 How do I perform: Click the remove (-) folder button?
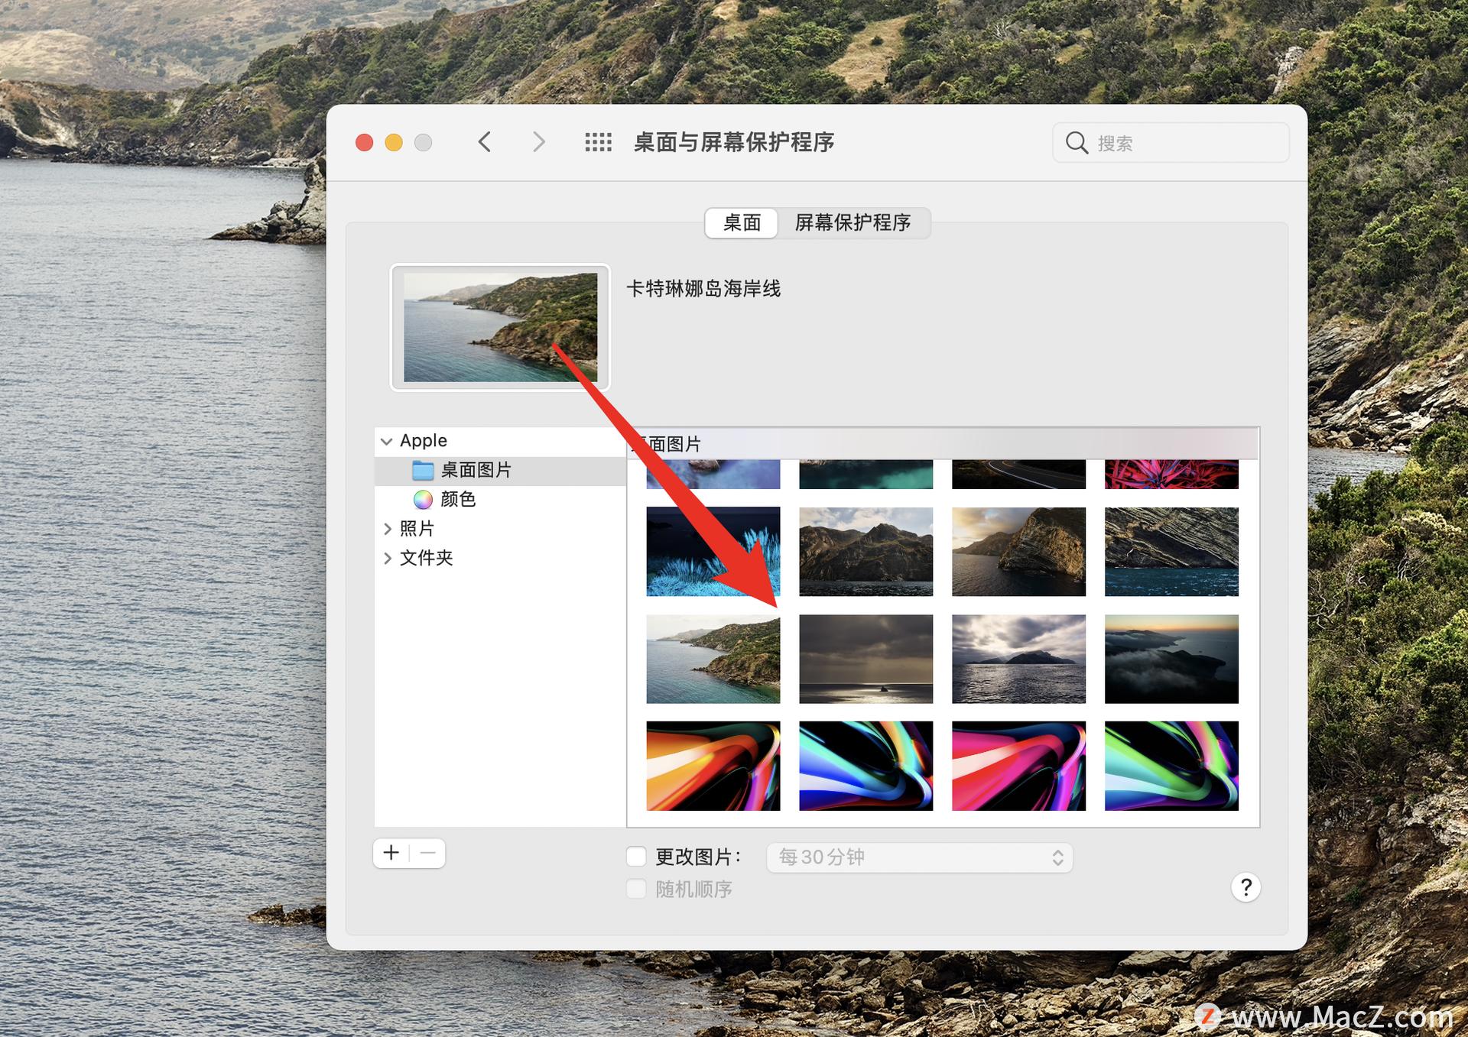coord(427,853)
